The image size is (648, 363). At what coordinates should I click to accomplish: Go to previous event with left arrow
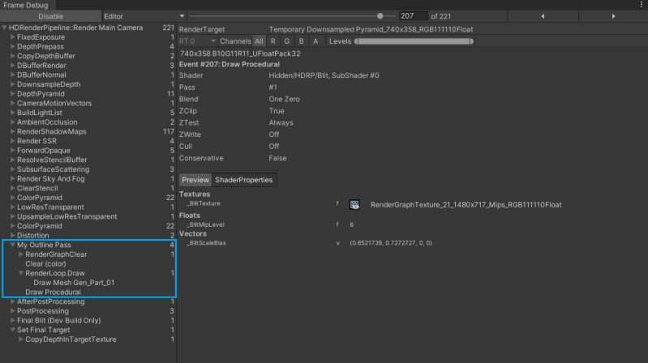click(x=543, y=16)
